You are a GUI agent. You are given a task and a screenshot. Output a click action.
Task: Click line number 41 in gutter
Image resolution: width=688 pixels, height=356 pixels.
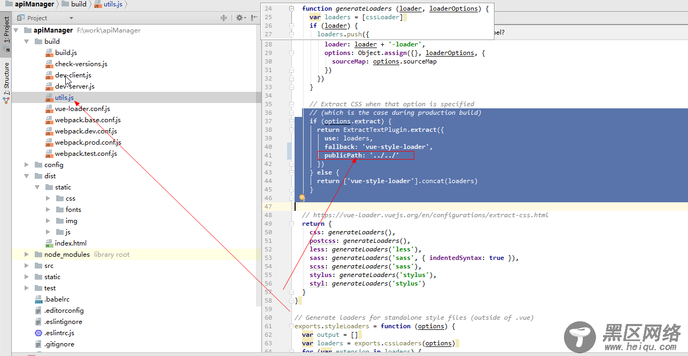(268, 155)
